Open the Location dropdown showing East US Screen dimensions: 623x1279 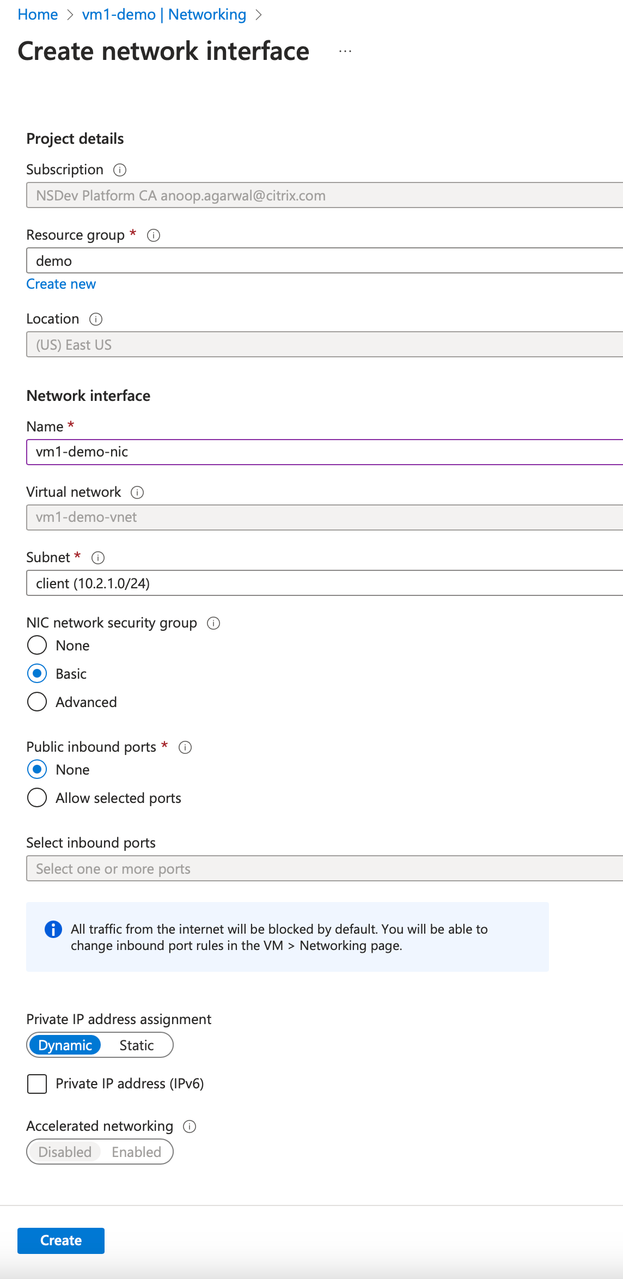pyautogui.click(x=325, y=344)
